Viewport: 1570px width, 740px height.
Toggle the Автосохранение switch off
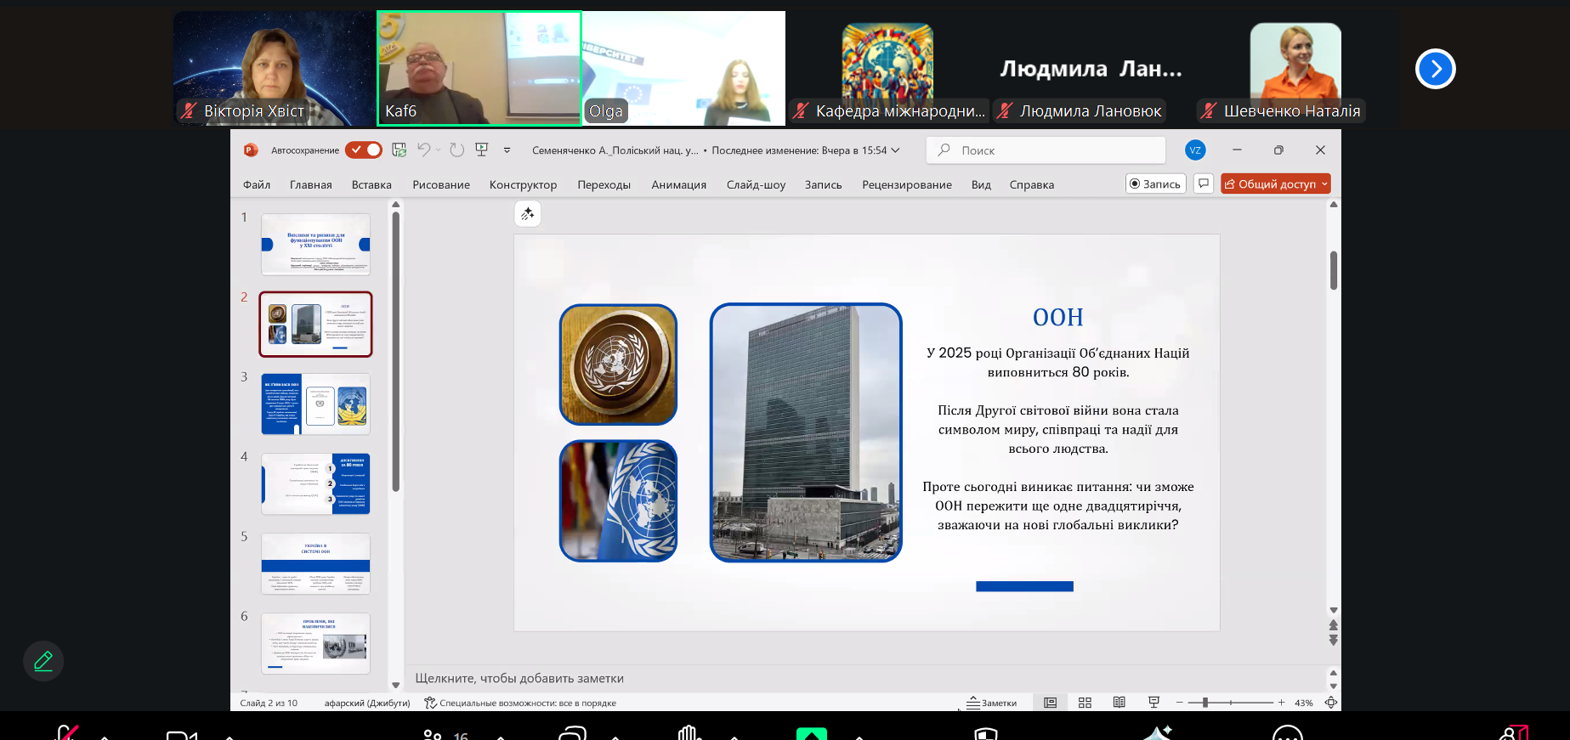(364, 150)
